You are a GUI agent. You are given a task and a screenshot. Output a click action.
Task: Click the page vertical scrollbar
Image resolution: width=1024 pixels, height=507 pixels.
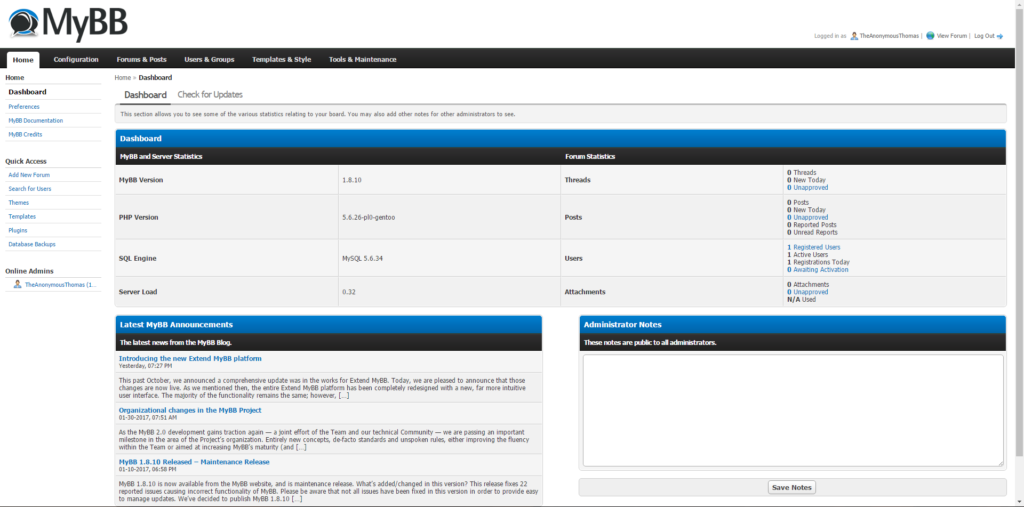click(x=1019, y=232)
